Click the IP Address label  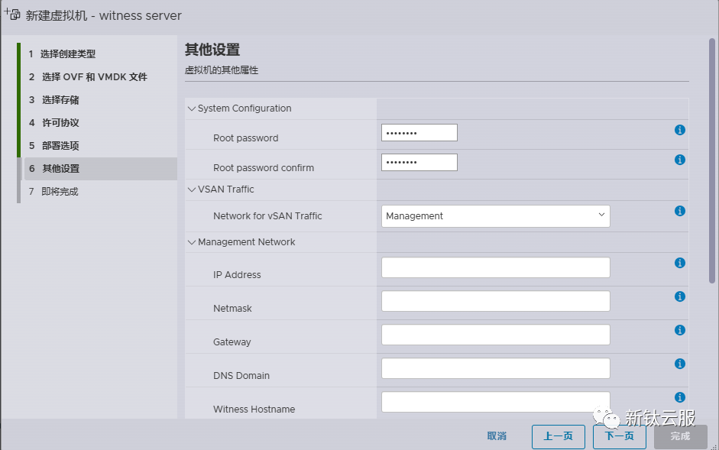click(x=237, y=275)
